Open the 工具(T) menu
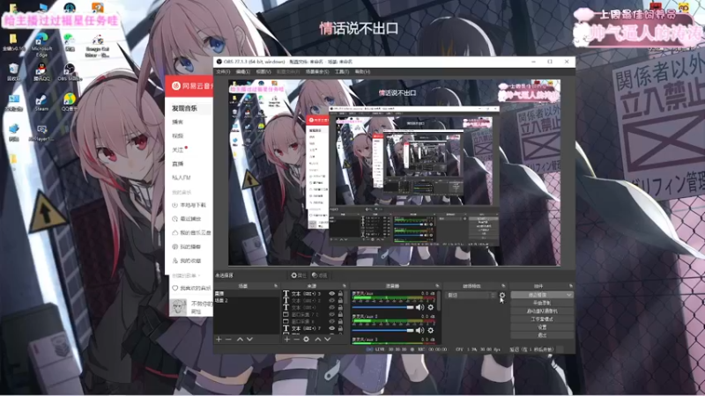Viewport: 705px width, 396px height. tap(342, 72)
